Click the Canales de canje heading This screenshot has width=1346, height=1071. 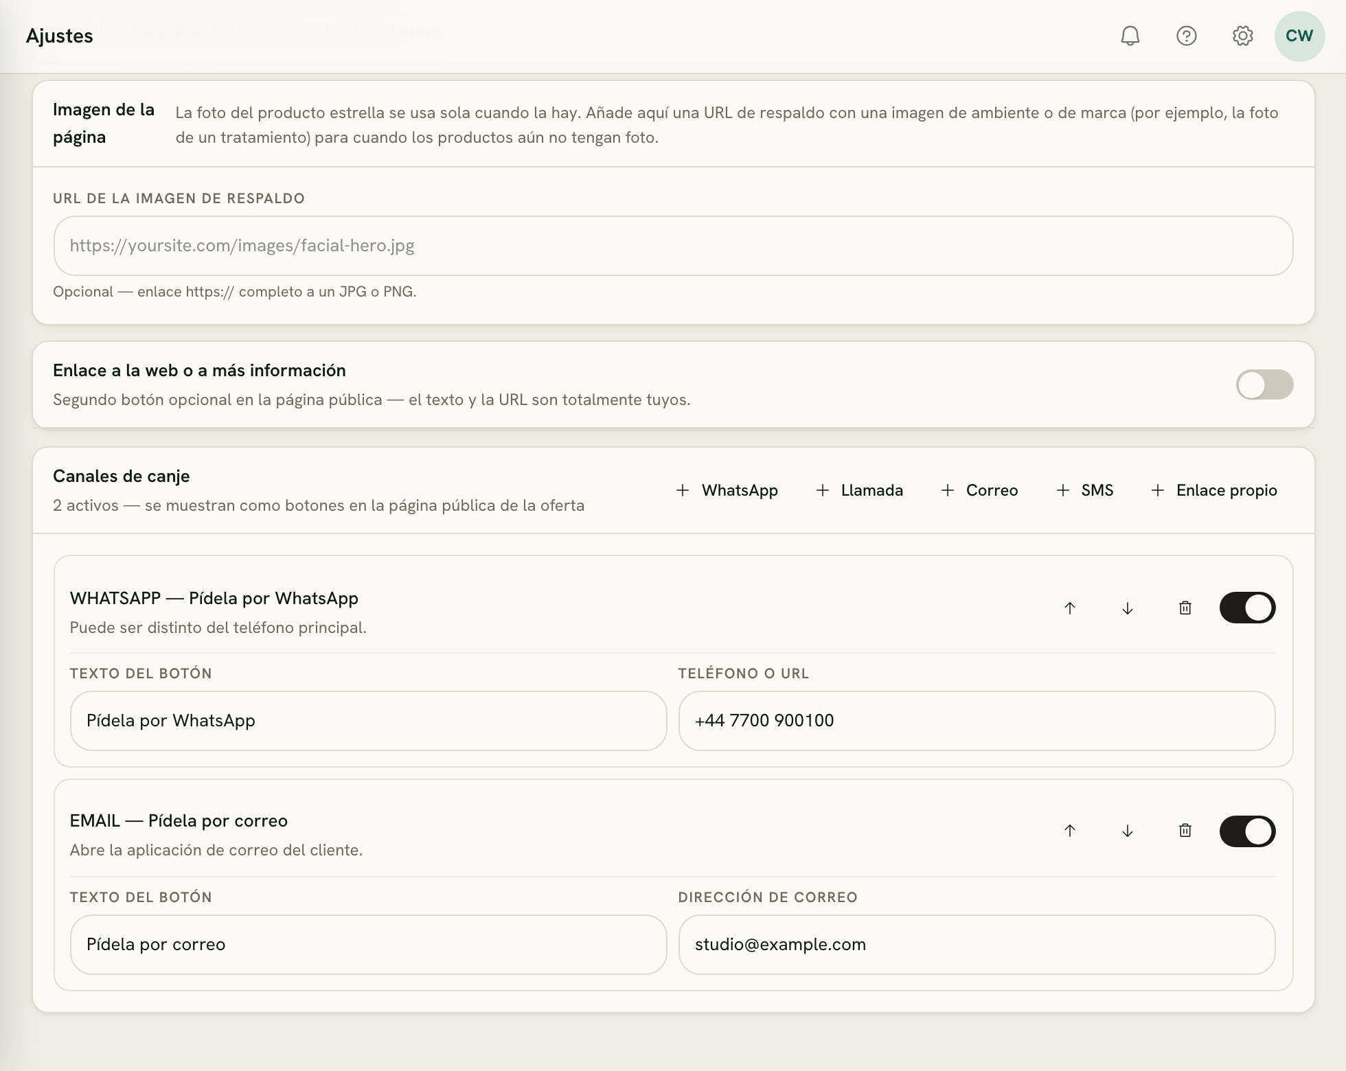point(122,476)
